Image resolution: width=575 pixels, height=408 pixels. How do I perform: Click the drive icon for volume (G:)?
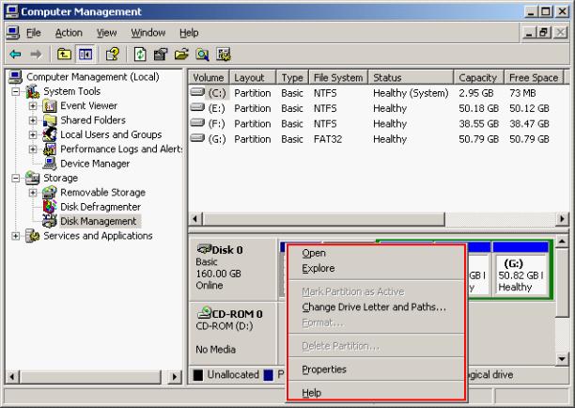pyautogui.click(x=197, y=138)
